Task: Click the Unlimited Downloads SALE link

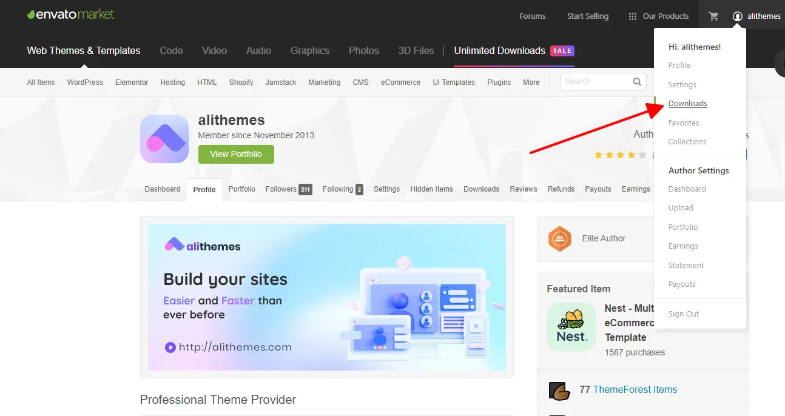Action: click(x=513, y=51)
